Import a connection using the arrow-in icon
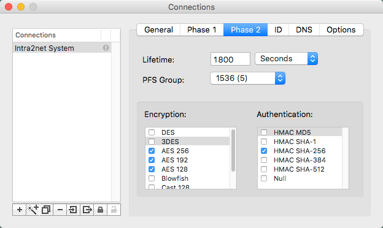 click(73, 210)
